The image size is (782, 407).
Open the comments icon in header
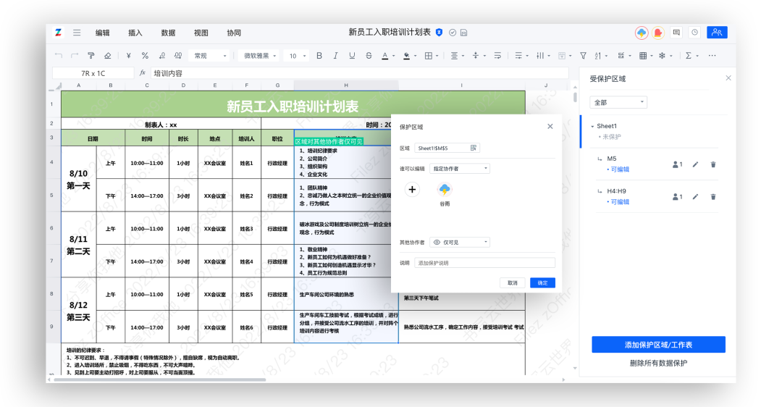(x=676, y=33)
